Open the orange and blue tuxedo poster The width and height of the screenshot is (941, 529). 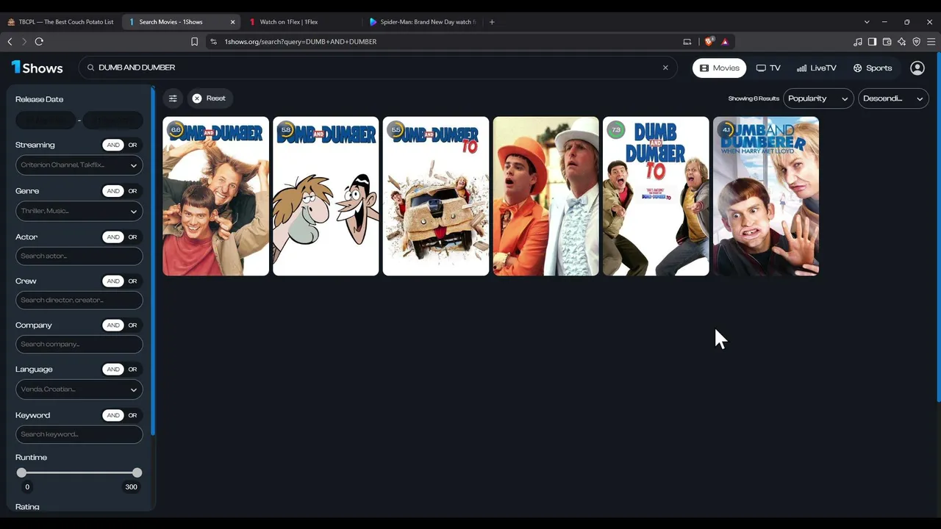pyautogui.click(x=546, y=196)
